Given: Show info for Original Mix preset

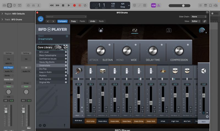Looking at the screenshot, I should [66, 82].
